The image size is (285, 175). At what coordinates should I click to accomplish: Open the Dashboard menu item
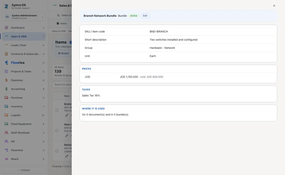tap(24, 28)
